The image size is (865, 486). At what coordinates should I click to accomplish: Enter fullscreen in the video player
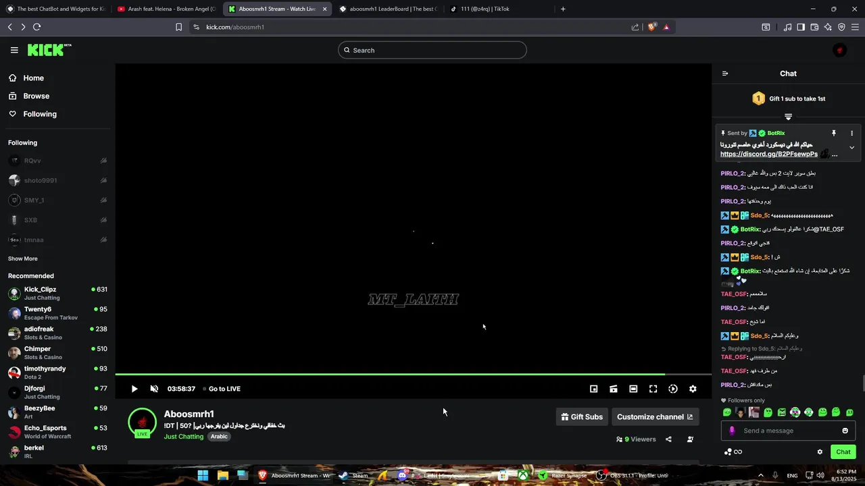click(653, 389)
